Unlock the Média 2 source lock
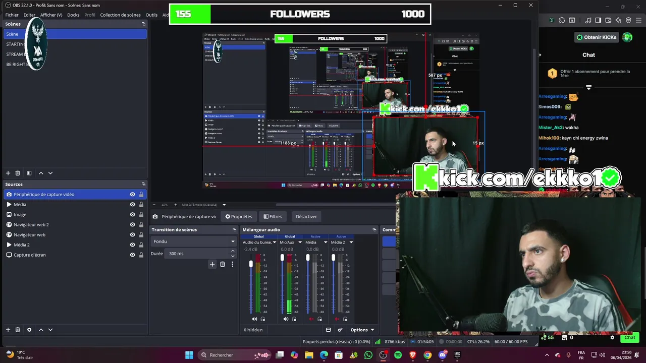This screenshot has width=646, height=363. (x=141, y=245)
